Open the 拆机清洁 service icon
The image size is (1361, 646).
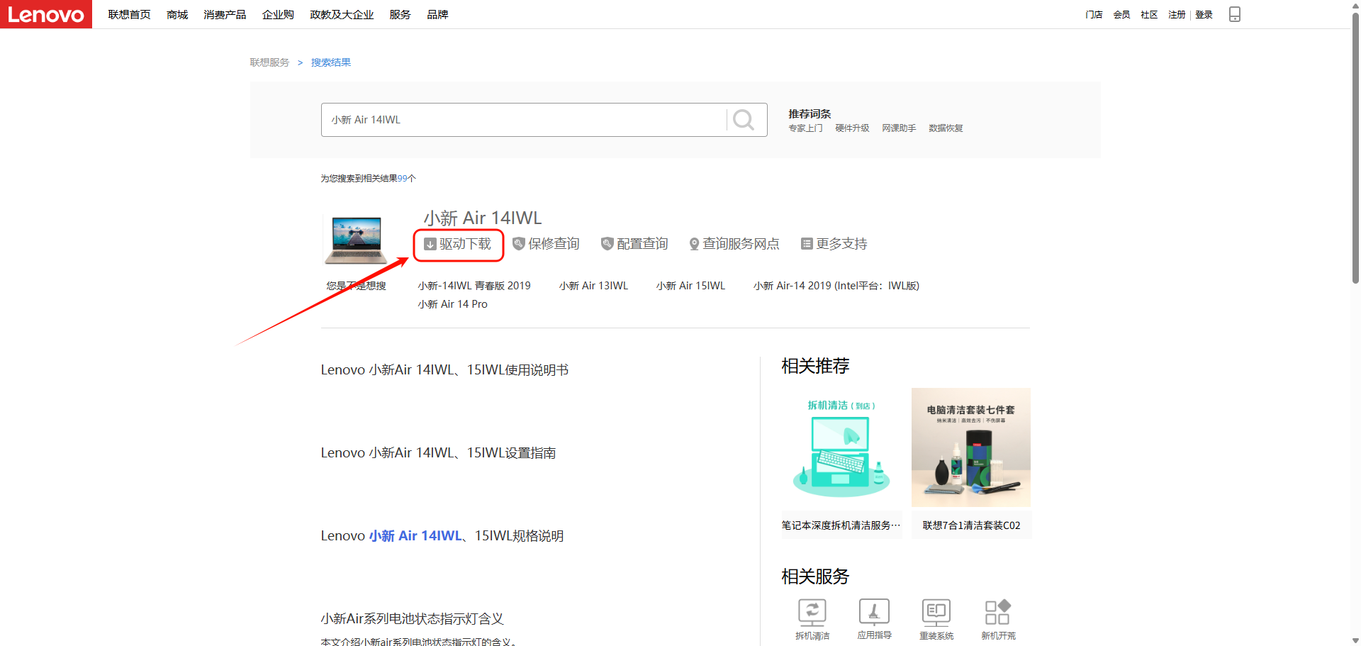812,611
